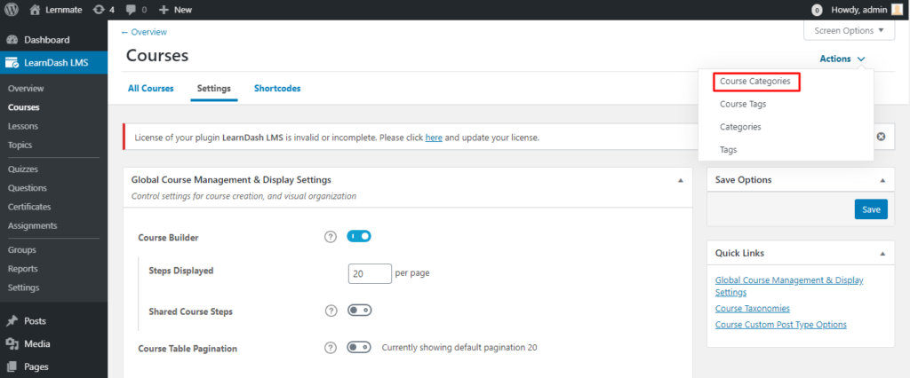Click the Lernmate site name

(64, 10)
